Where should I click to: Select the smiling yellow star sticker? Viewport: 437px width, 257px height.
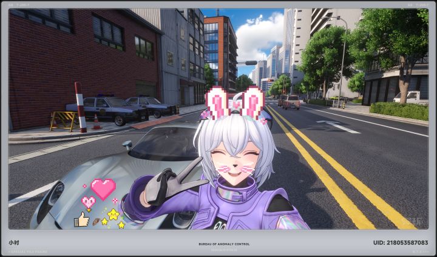(x=113, y=214)
